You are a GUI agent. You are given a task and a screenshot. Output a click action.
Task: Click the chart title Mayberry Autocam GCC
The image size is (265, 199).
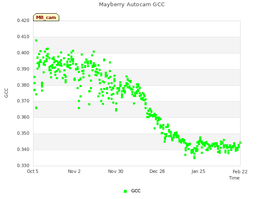[132, 5]
